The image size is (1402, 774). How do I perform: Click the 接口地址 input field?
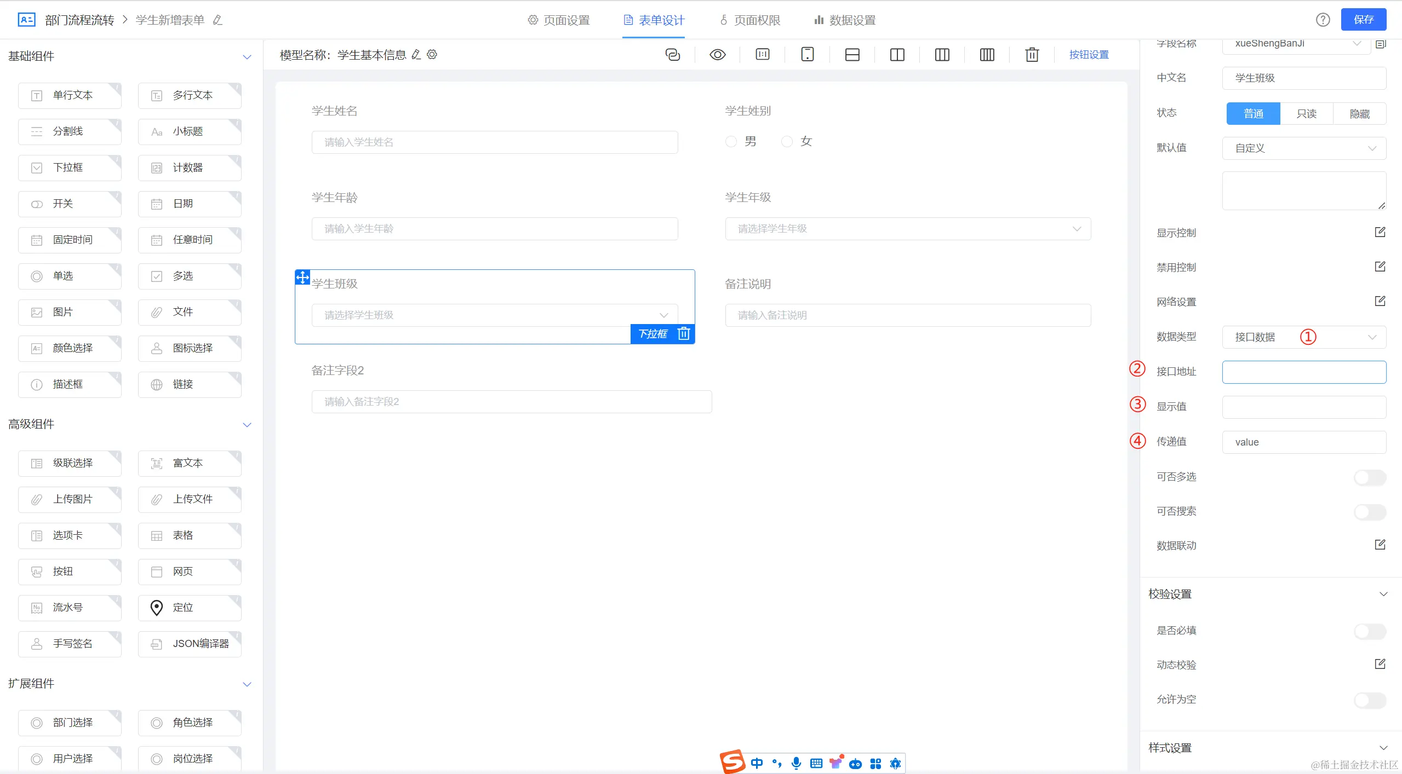pos(1304,372)
